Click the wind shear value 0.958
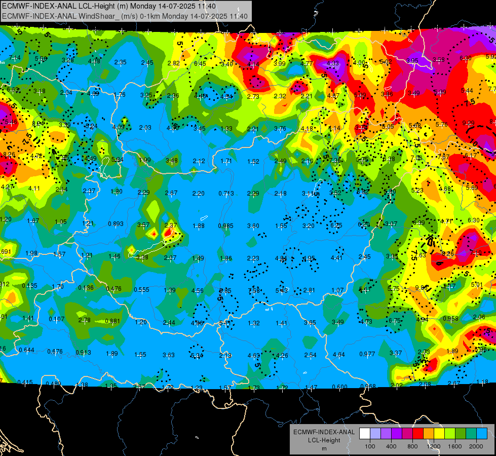 point(451,318)
